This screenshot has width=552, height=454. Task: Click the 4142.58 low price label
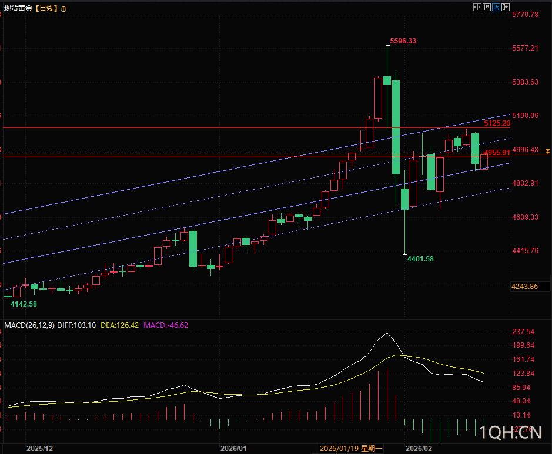tap(24, 304)
